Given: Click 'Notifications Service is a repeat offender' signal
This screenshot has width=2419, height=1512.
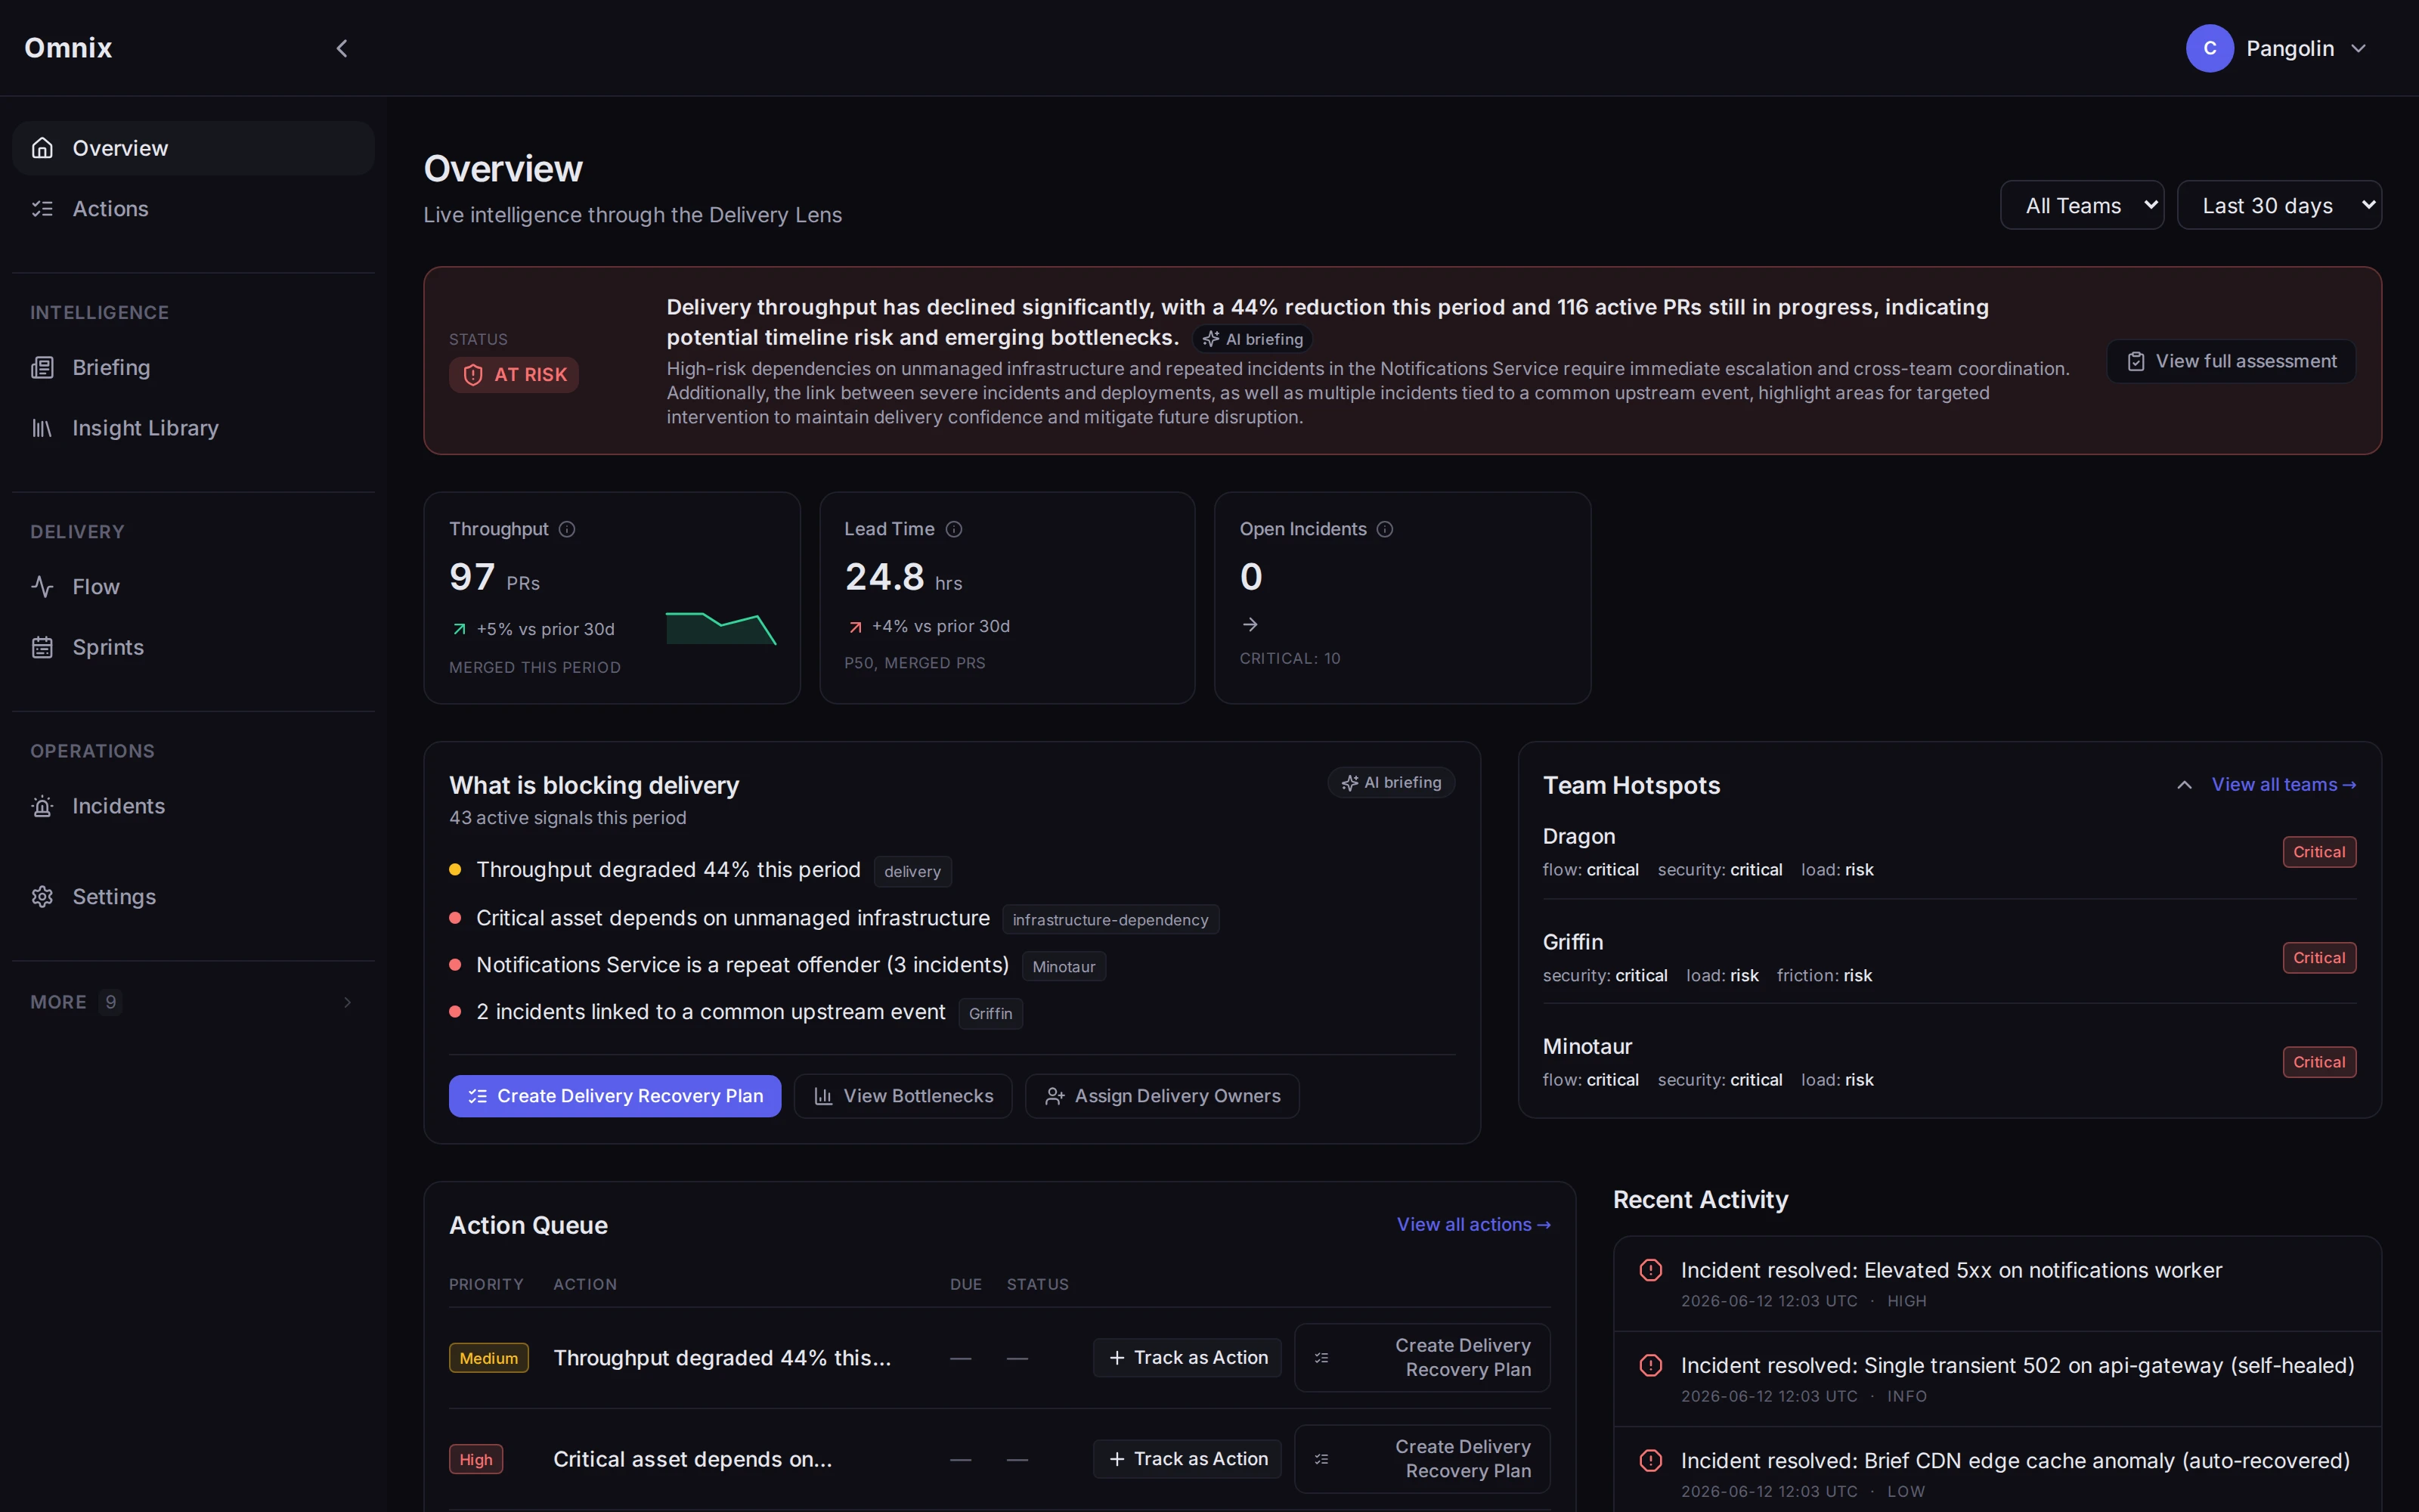Looking at the screenshot, I should pos(742,965).
